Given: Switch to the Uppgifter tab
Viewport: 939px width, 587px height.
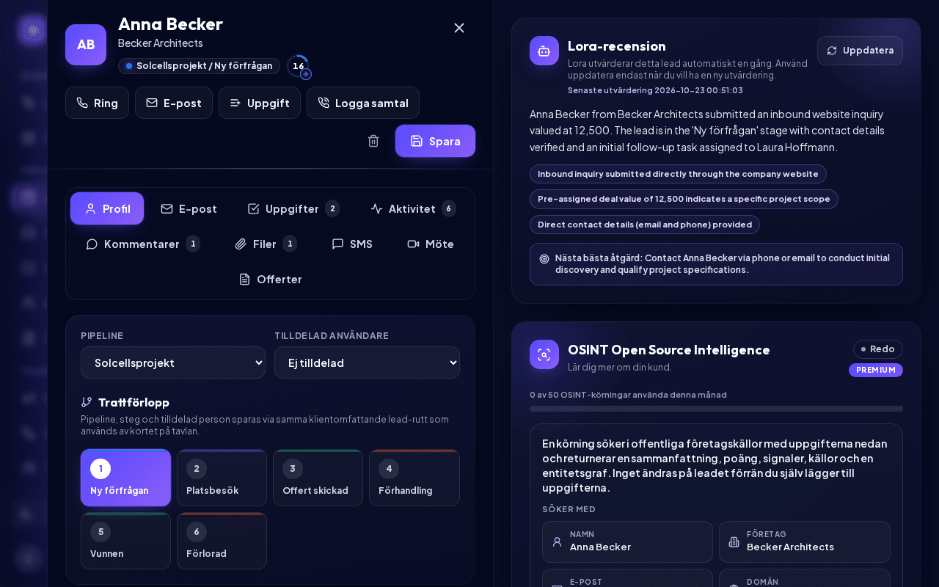Looking at the screenshot, I should tap(293, 208).
